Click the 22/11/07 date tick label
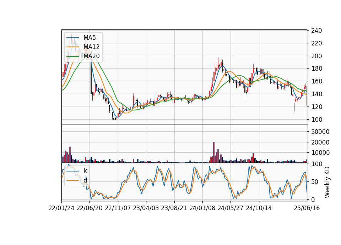Screen dimensions: 341x245 (x=118, y=208)
